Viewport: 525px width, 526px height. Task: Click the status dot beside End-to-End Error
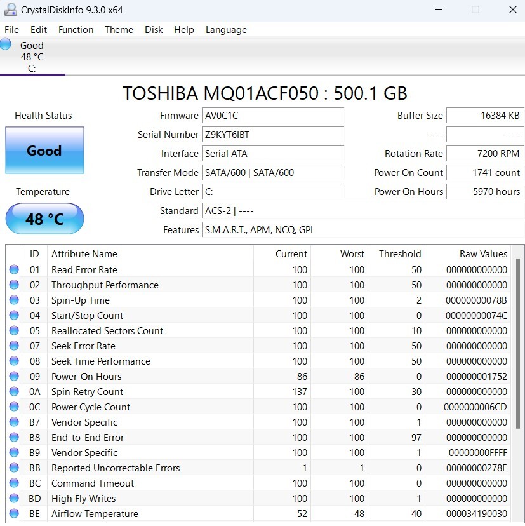(14, 437)
